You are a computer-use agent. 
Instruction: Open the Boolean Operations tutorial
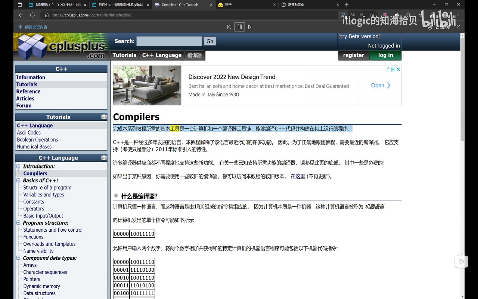(37, 140)
